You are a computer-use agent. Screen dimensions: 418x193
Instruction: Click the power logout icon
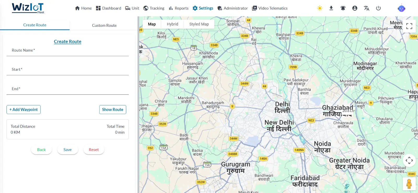point(378,8)
